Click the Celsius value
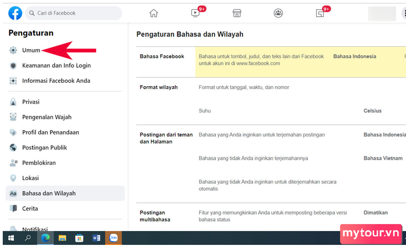 (372, 111)
